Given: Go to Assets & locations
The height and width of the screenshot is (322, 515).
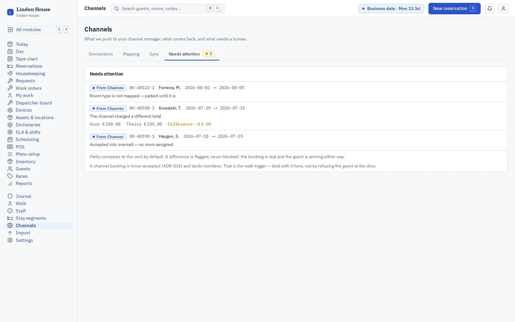Looking at the screenshot, I should click(39, 117).
